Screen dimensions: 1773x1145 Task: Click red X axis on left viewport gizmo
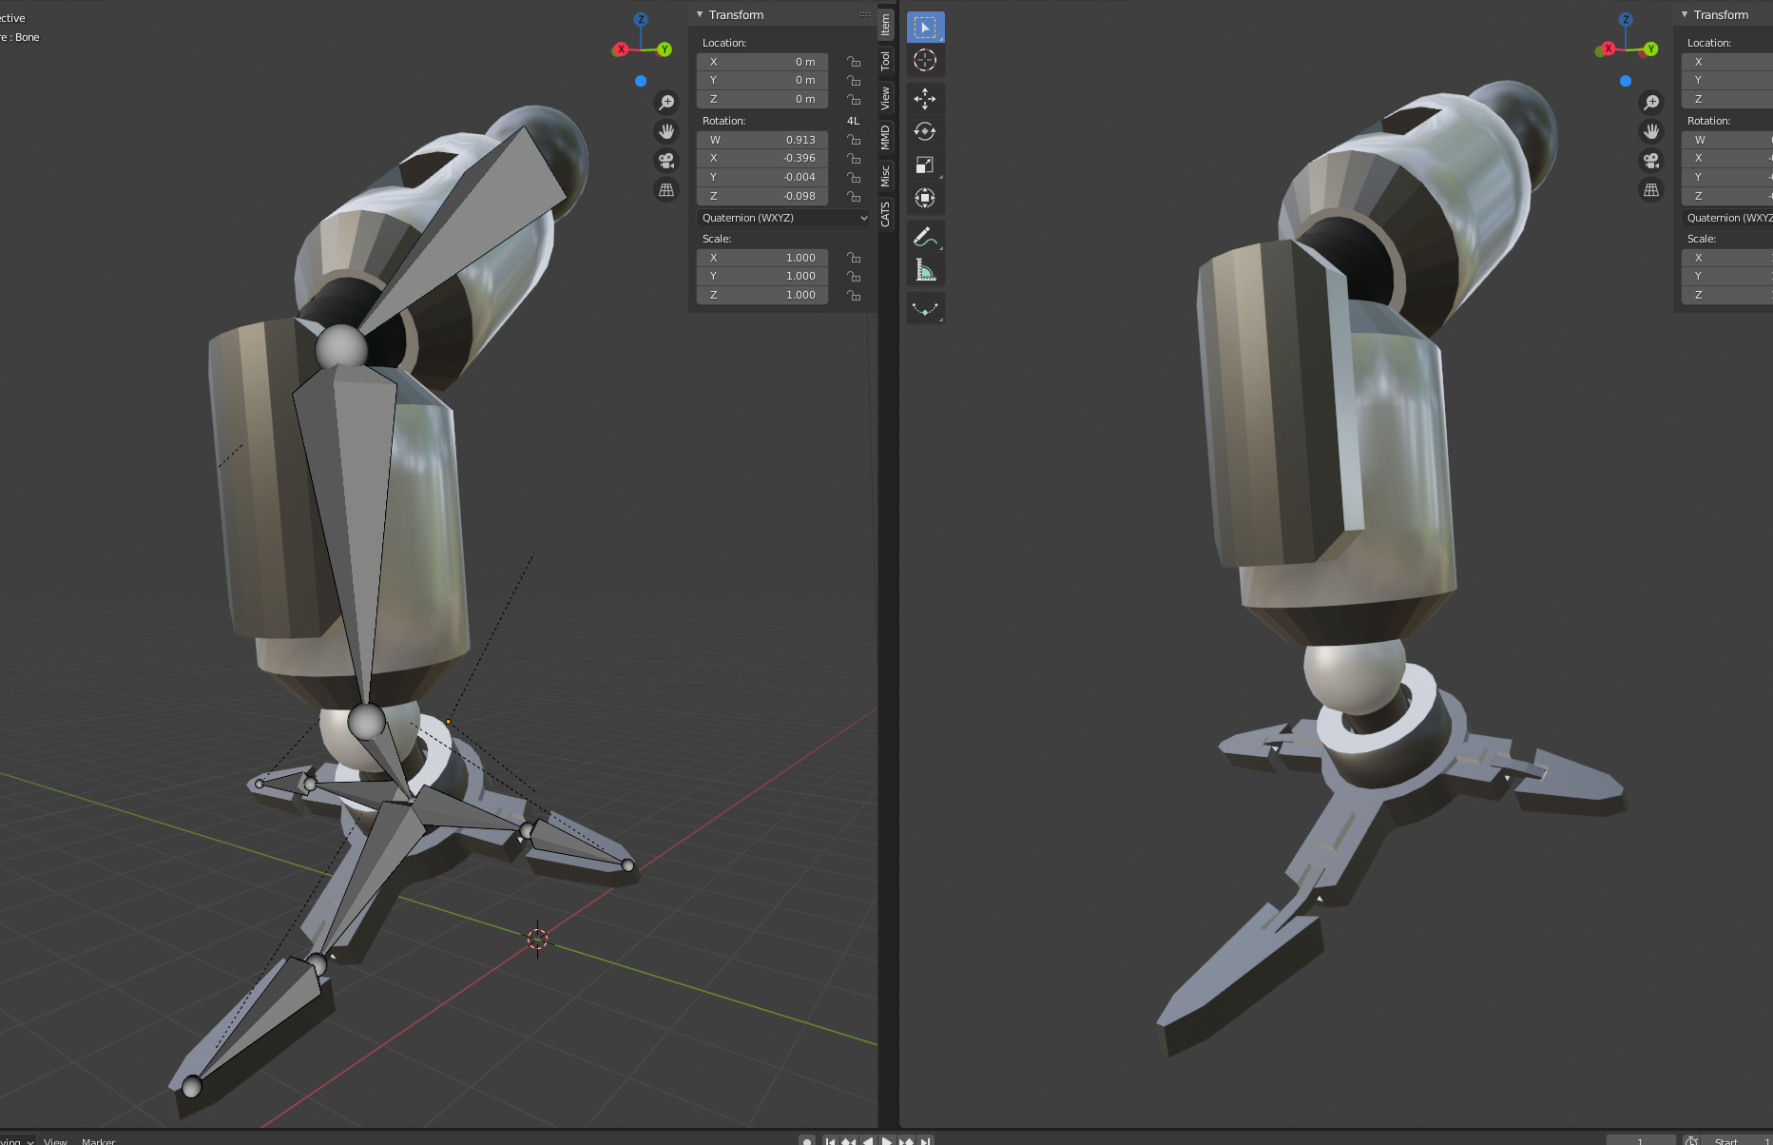point(621,49)
